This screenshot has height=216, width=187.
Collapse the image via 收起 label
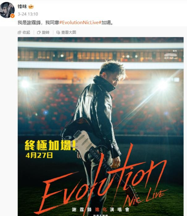pyautogui.click(x=26, y=32)
